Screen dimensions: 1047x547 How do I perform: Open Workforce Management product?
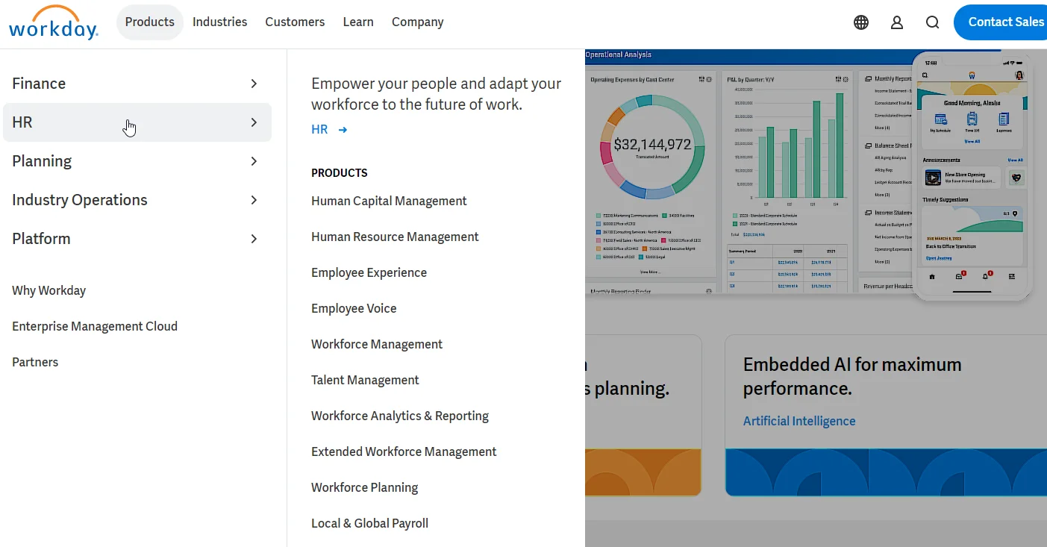click(377, 344)
